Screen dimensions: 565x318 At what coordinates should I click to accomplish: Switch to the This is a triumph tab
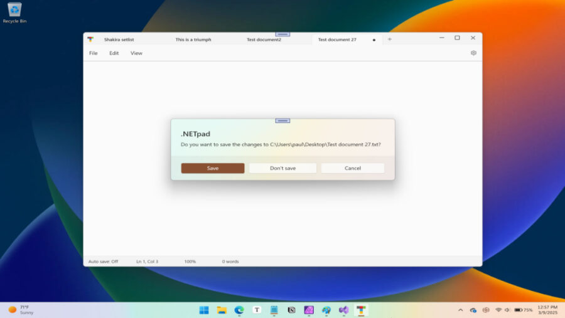tap(193, 40)
